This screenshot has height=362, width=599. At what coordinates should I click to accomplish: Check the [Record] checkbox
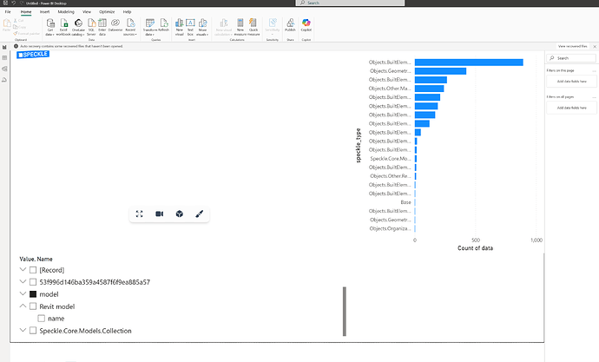(33, 270)
